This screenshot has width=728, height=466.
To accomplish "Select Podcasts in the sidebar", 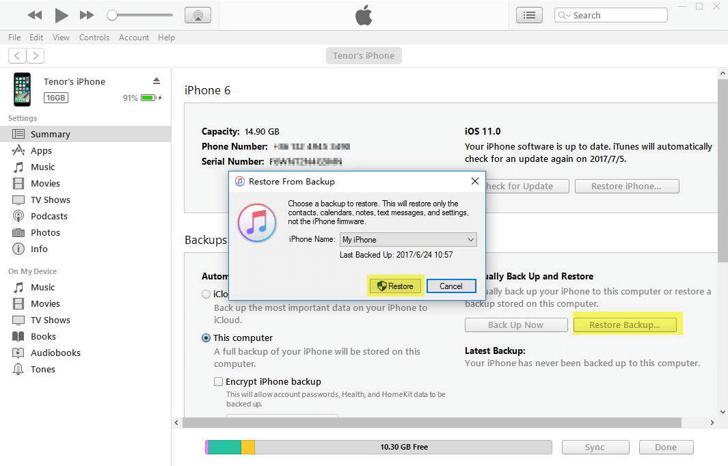I will click(x=48, y=216).
